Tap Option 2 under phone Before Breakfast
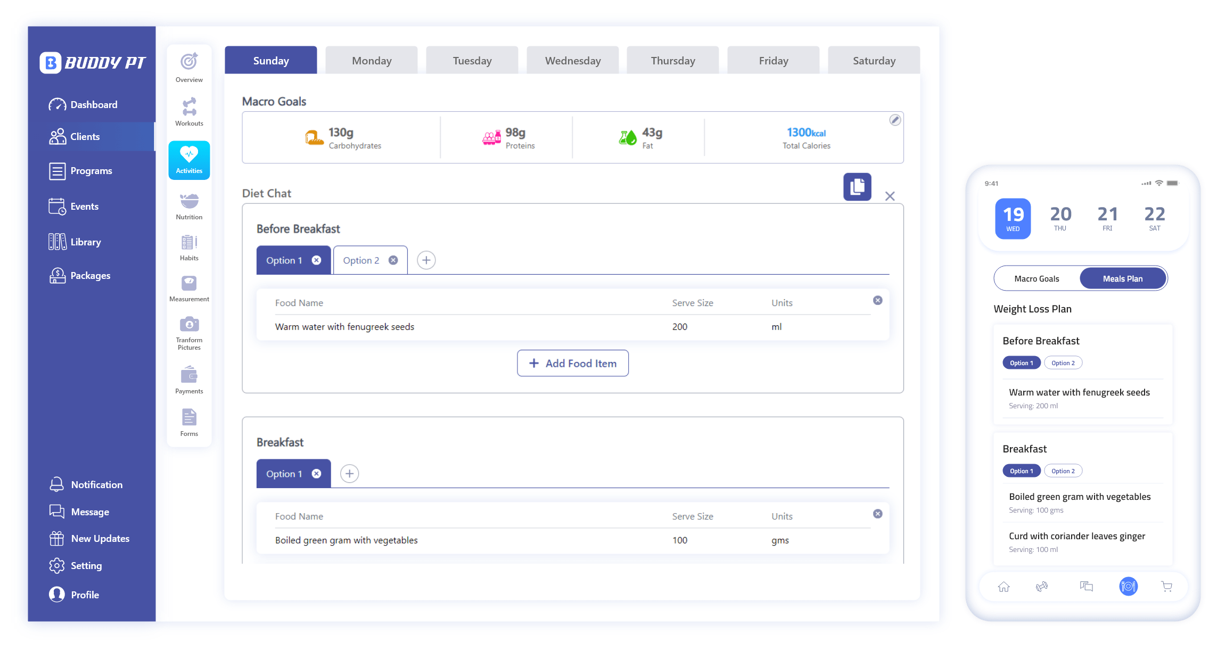The width and height of the screenshot is (1209, 651). [1063, 363]
